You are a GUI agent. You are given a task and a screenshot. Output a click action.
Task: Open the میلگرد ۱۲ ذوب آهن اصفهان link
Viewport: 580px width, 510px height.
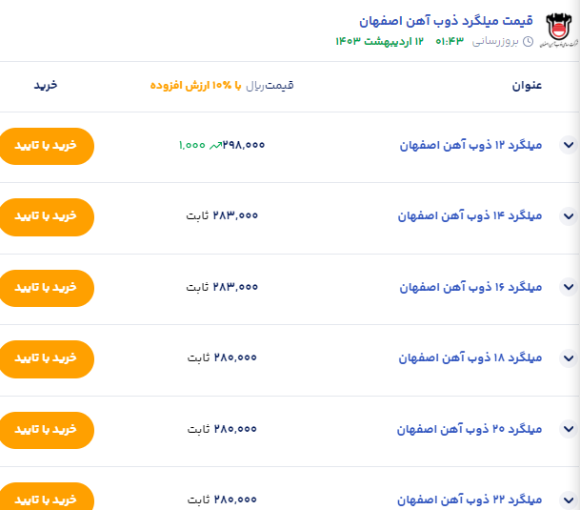pos(470,146)
